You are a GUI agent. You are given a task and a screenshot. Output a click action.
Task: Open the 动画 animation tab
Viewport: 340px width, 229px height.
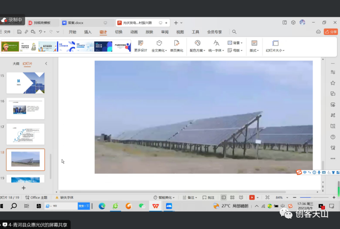coord(134,32)
